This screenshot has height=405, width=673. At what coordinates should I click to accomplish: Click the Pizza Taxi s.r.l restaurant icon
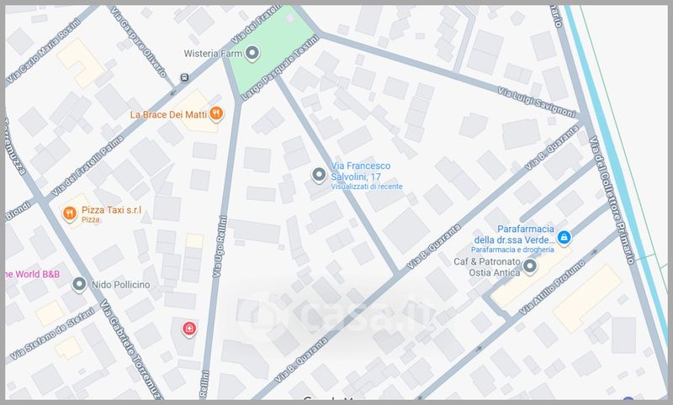[69, 213]
